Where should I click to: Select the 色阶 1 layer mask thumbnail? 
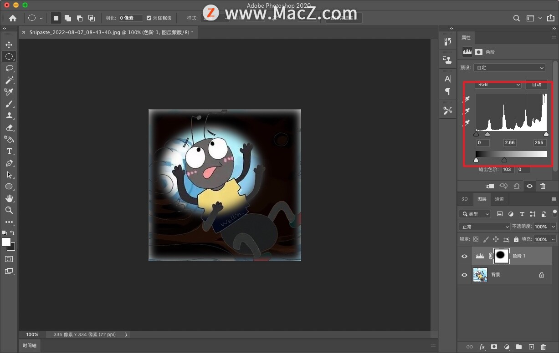coord(501,256)
